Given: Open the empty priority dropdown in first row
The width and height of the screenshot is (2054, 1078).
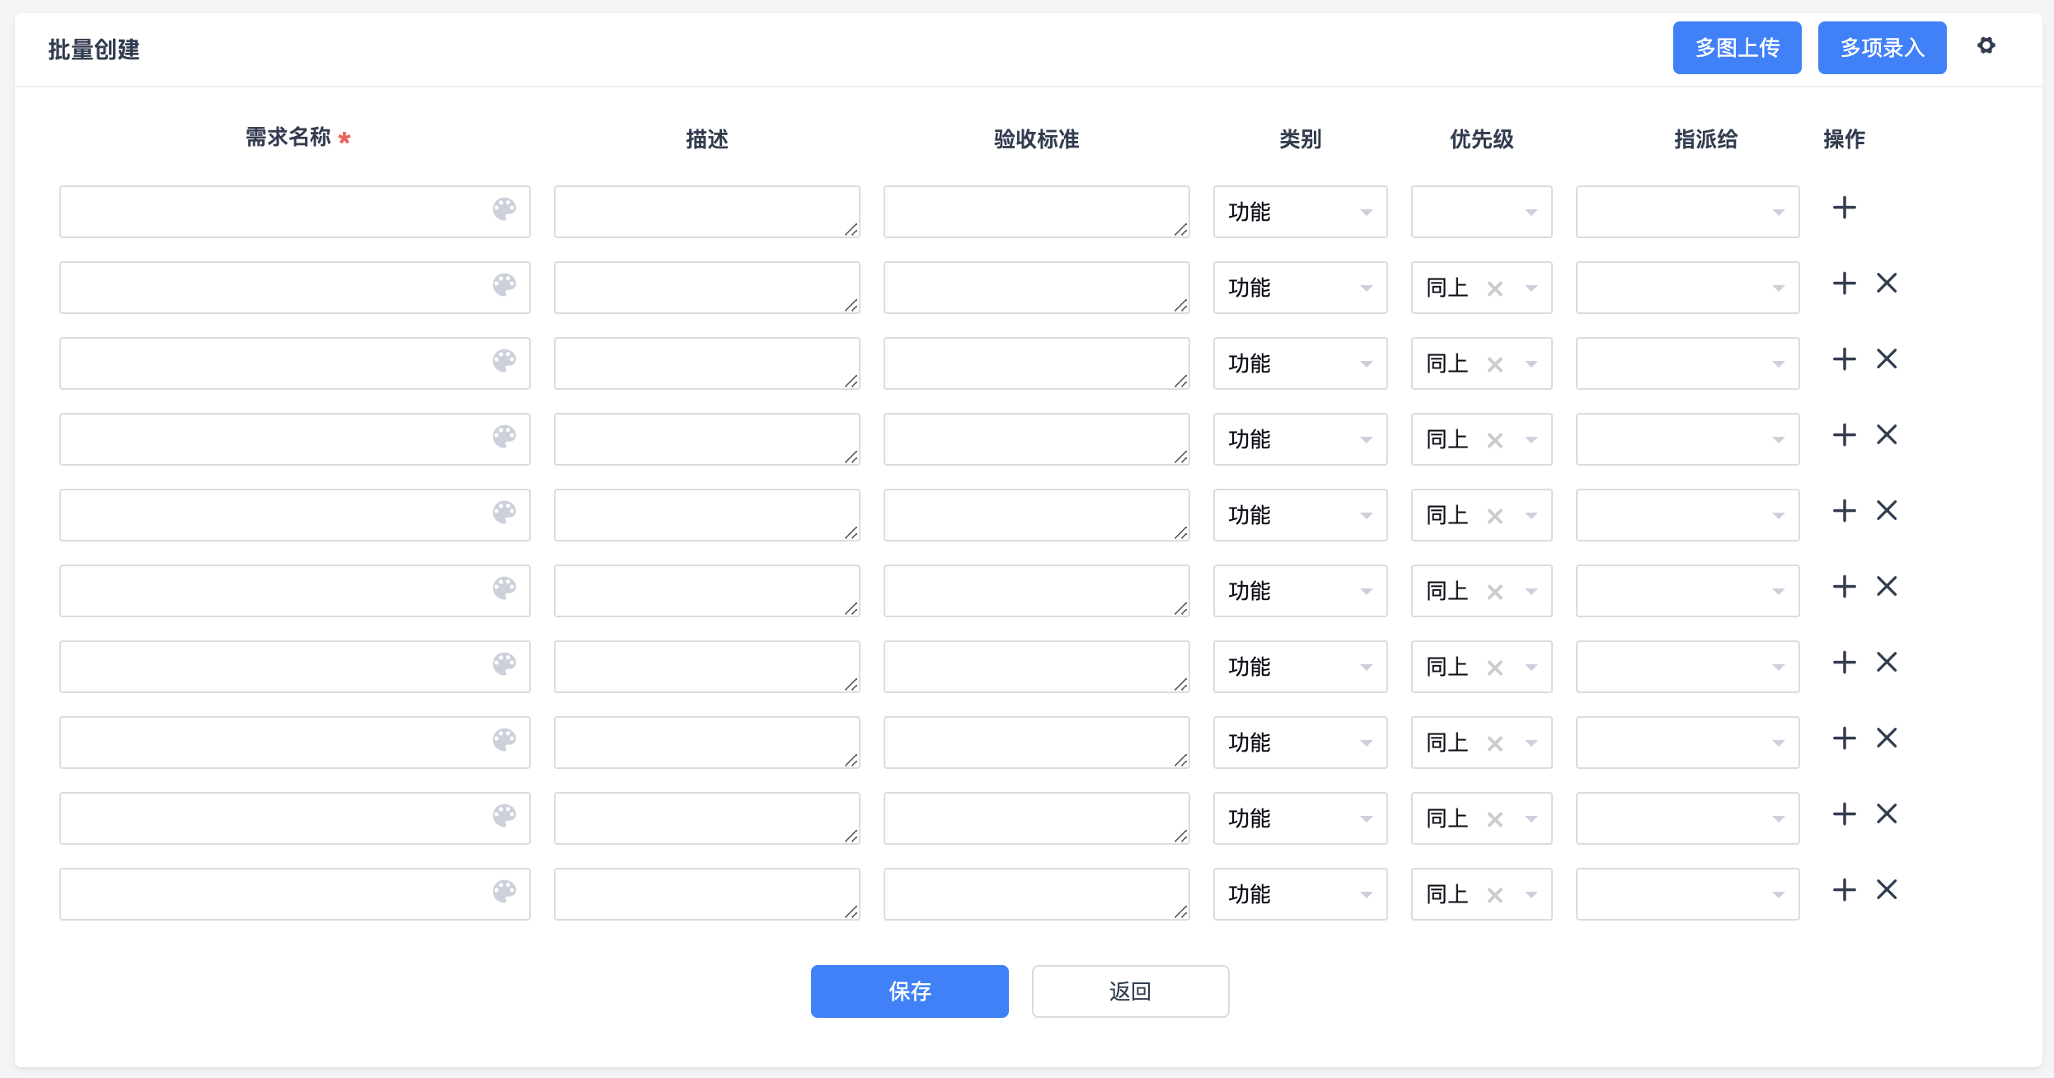Looking at the screenshot, I should coord(1481,212).
